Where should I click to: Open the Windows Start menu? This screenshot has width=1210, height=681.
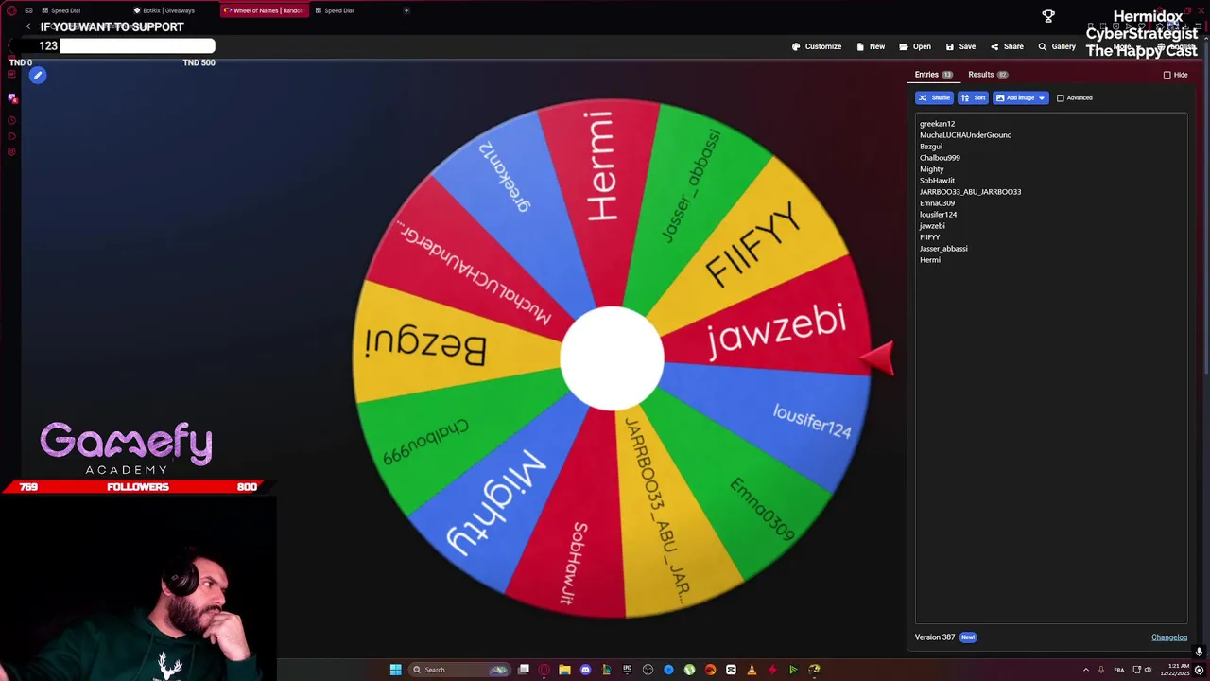click(395, 670)
